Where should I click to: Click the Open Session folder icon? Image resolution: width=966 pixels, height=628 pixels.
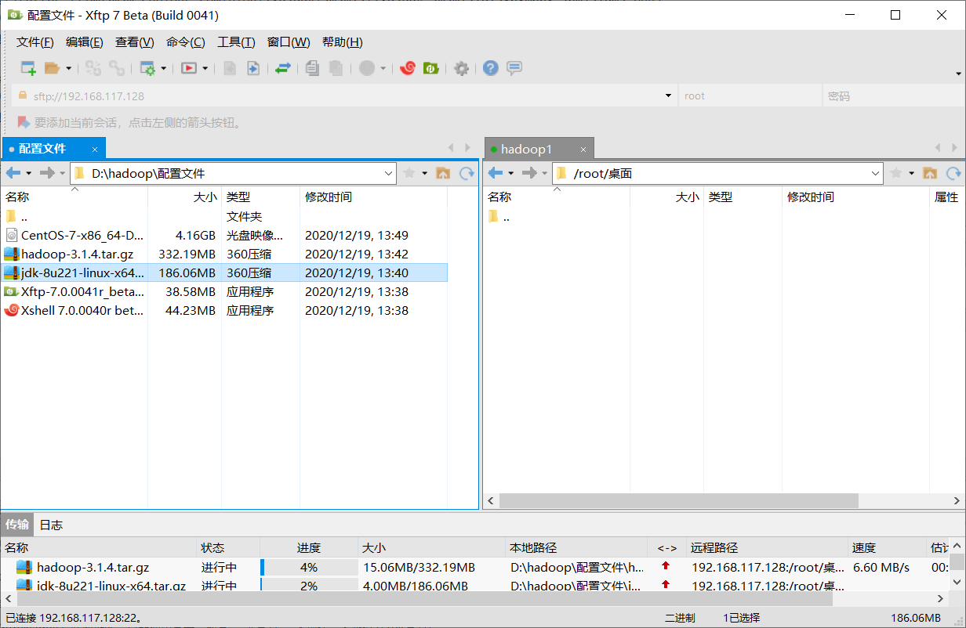click(x=52, y=68)
